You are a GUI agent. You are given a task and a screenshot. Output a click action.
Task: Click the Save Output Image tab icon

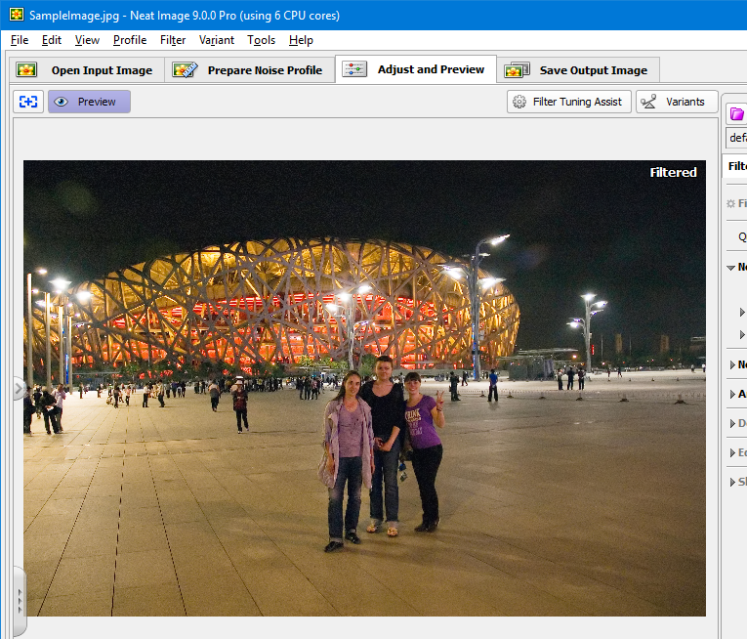tap(517, 70)
